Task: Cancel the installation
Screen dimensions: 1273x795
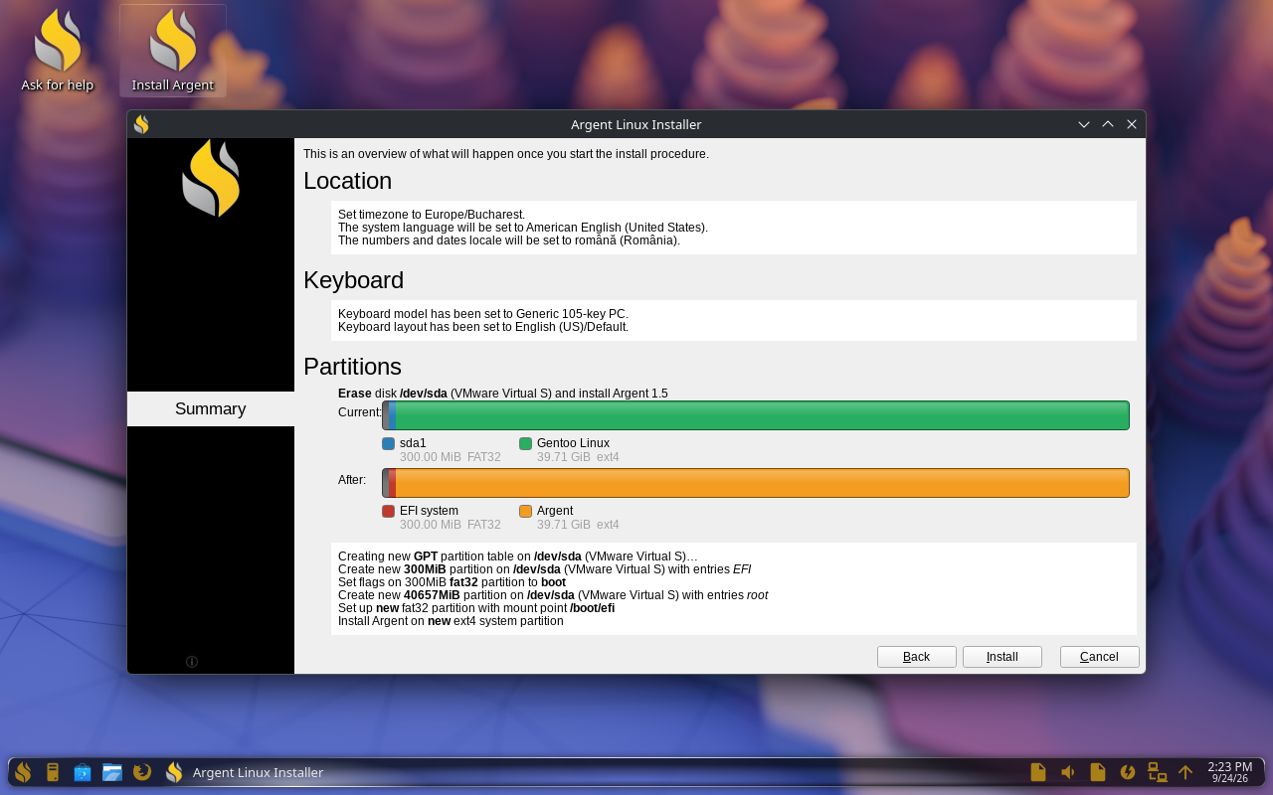Action: [x=1100, y=657]
